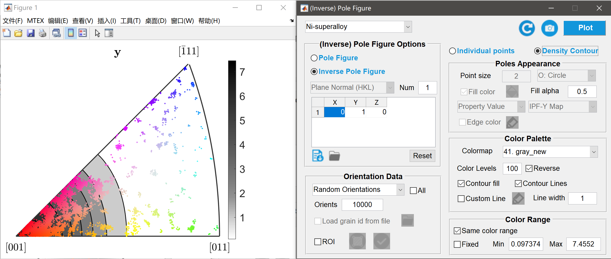The width and height of the screenshot is (611, 259).
Task: Tick the Fixed color range checkbox
Action: click(x=457, y=244)
